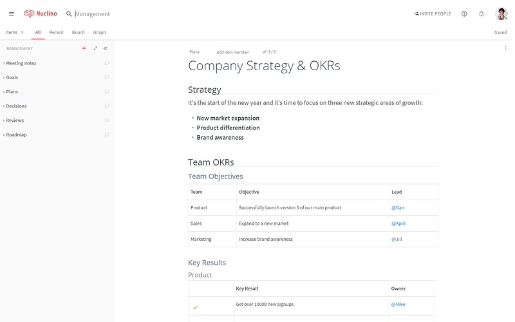Switch to the Graph tab
Viewport: 515px width, 322px height.
(x=99, y=32)
